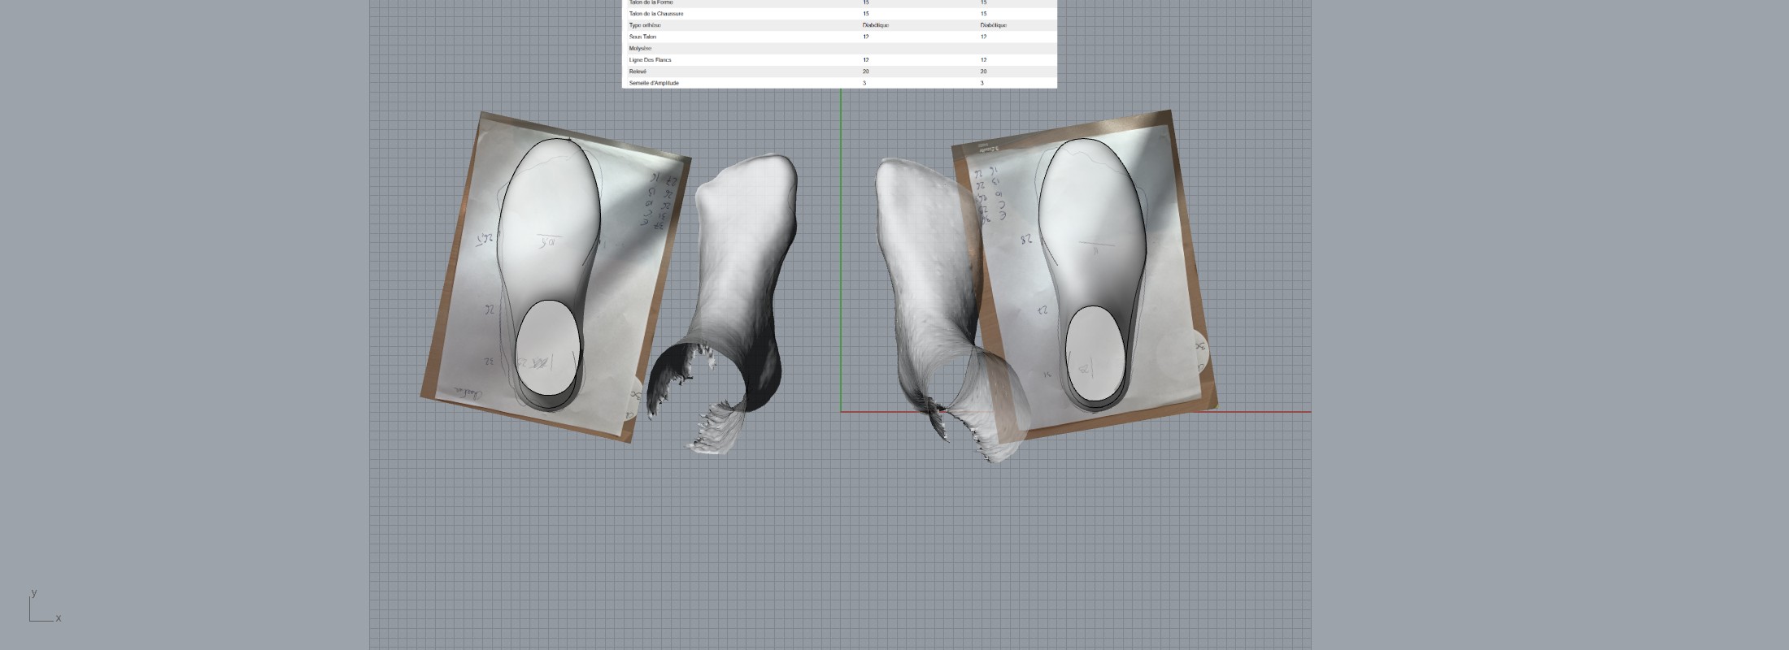Click second-column 'Diabétique' value in Type orthèse row
Viewport: 1789px width, 650px height.
(x=994, y=25)
